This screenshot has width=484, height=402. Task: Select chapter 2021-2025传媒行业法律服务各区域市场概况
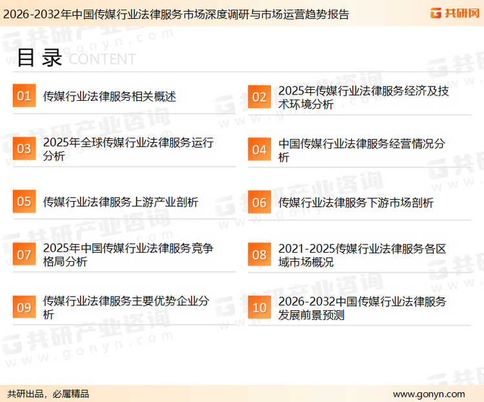click(362, 255)
